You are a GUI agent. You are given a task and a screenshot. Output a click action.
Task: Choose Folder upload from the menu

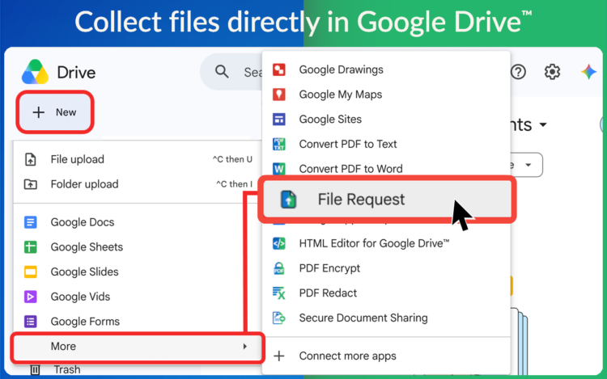point(138,184)
